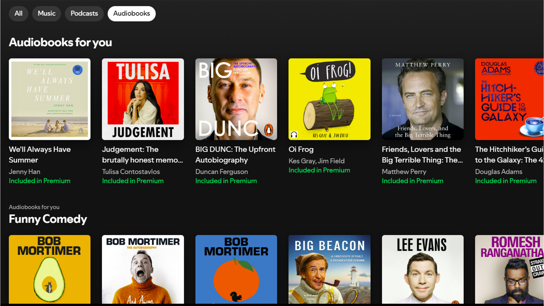This screenshot has height=306, width=544.
Task: Click the Tulisa Contostavlos author link
Action: [x=131, y=172]
